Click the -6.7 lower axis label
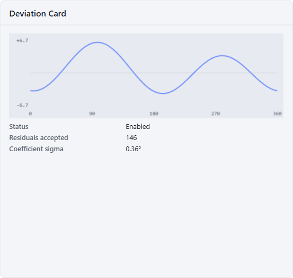 click(22, 105)
